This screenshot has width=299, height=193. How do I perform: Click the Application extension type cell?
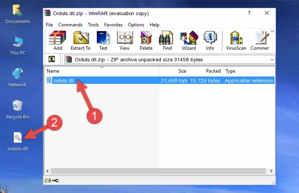(249, 81)
